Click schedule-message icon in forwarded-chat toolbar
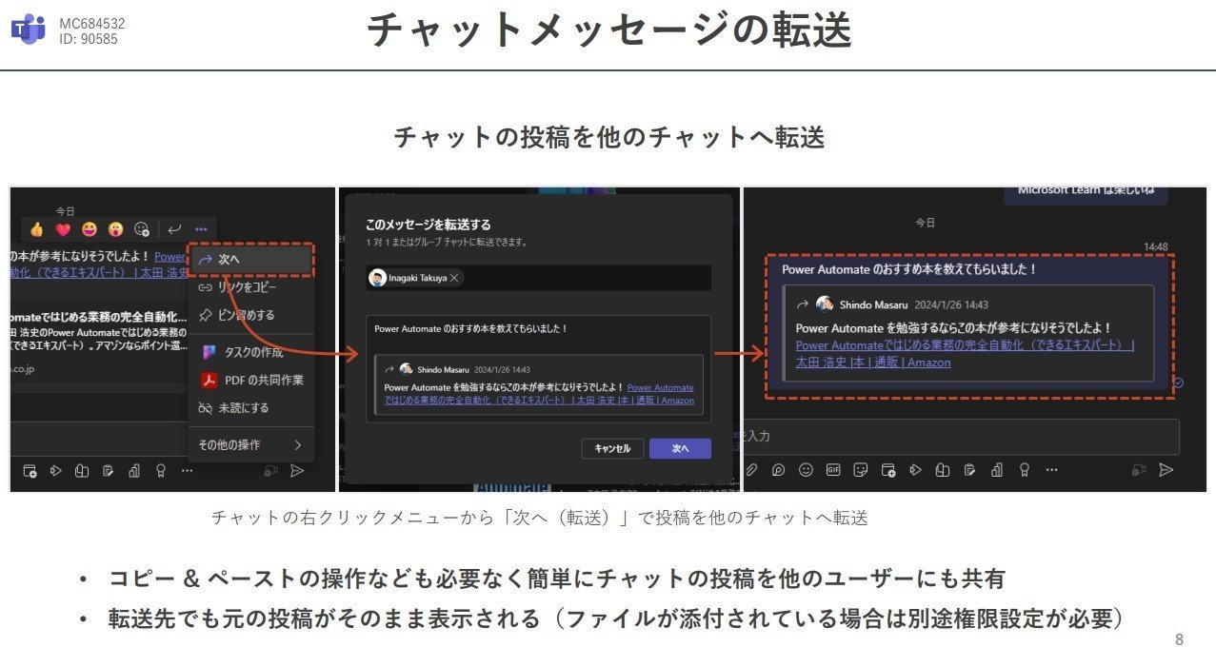Screen dimensions: 1216x667 [x=887, y=470]
